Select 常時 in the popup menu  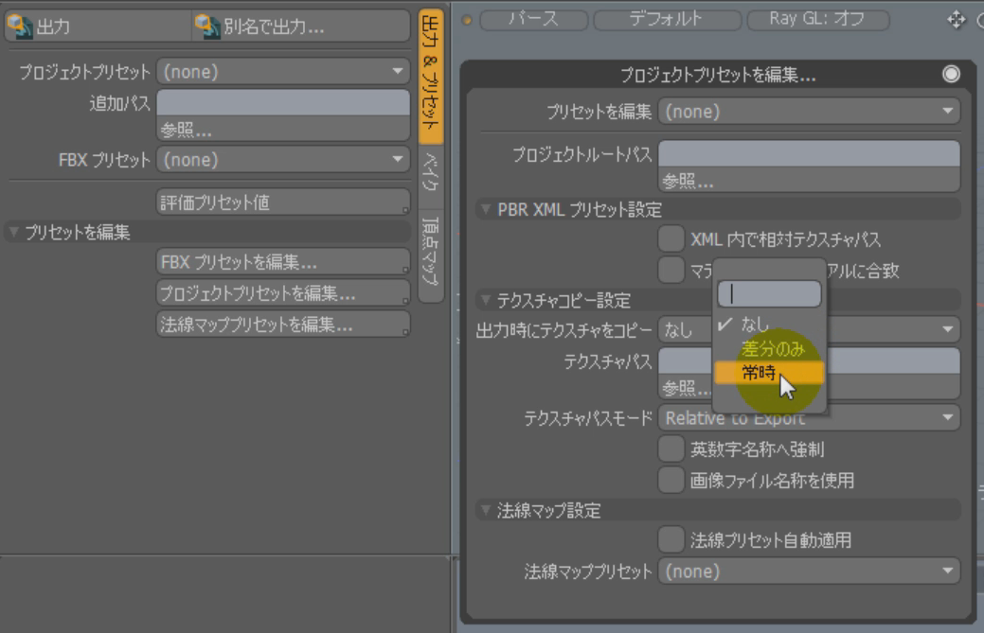pos(758,373)
